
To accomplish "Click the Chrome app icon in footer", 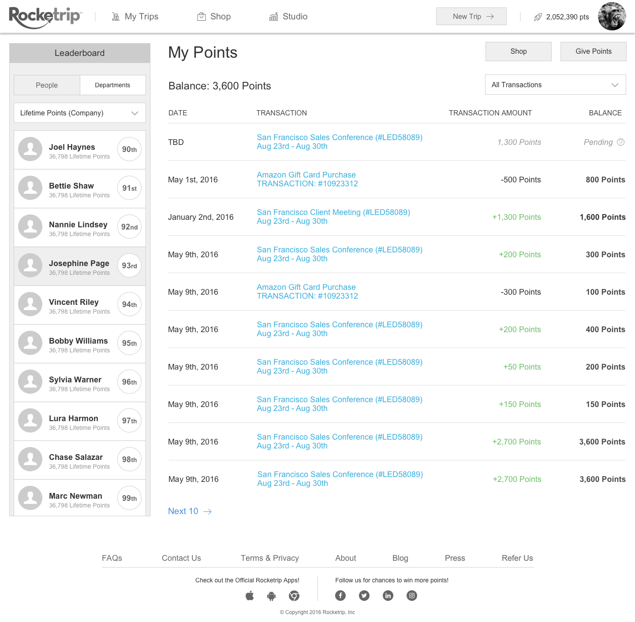I will click(x=294, y=596).
